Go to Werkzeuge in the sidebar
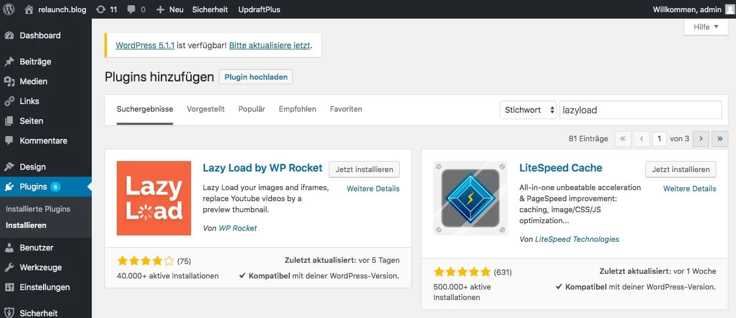 pos(40,267)
